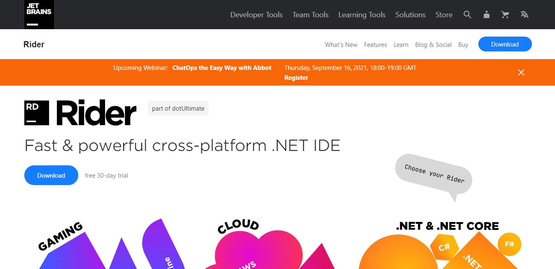
Task: View the part of dotUltimate label
Action: click(x=178, y=108)
